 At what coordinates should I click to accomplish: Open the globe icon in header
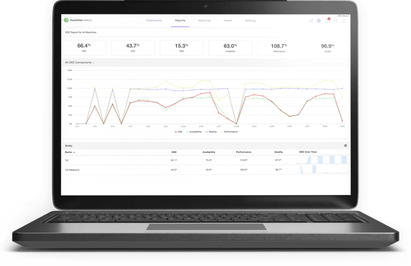pos(319,20)
